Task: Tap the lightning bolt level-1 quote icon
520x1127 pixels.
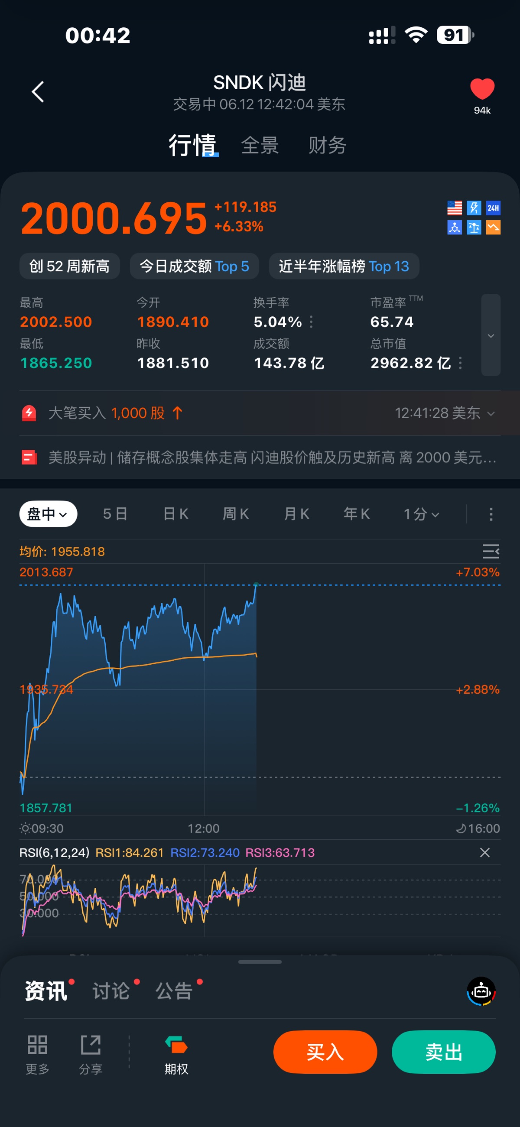Action: [x=474, y=208]
